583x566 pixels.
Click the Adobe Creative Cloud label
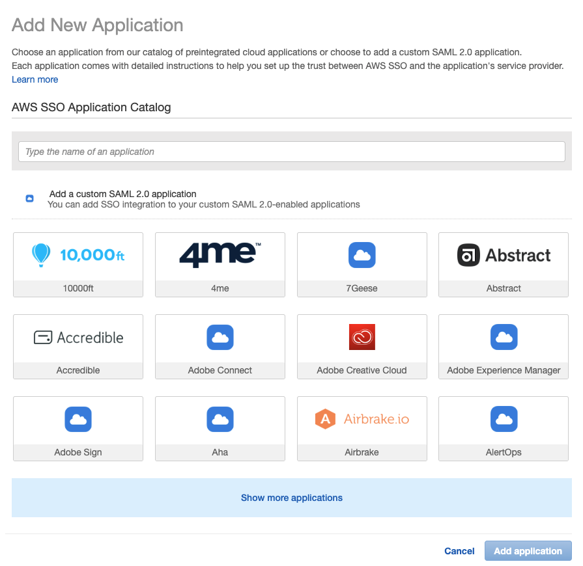[x=362, y=370]
